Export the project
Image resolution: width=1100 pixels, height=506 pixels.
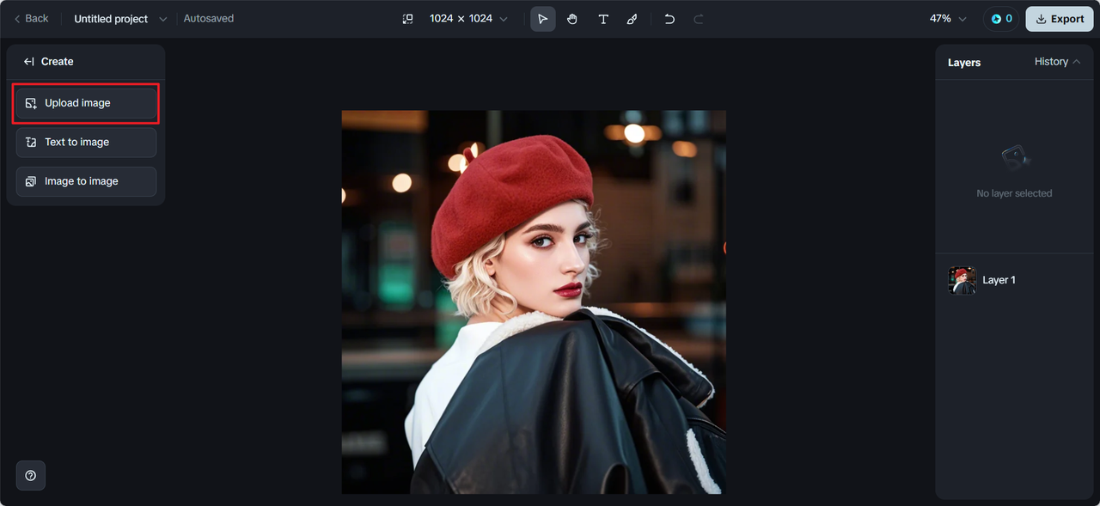pos(1060,19)
